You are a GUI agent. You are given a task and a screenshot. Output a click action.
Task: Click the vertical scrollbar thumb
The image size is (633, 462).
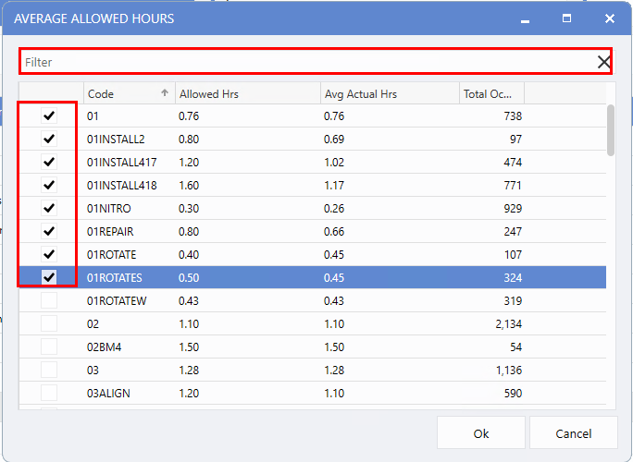tap(610, 129)
